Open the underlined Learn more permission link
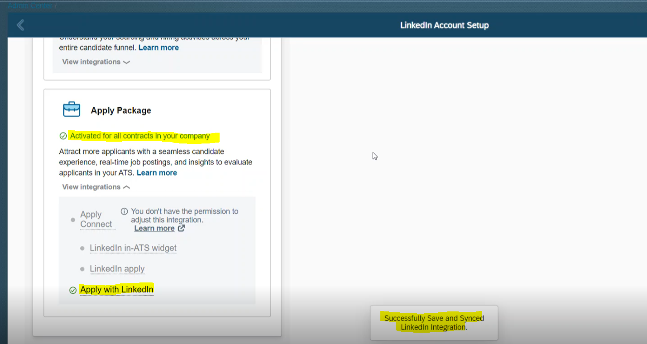The width and height of the screenshot is (647, 344). coord(154,228)
